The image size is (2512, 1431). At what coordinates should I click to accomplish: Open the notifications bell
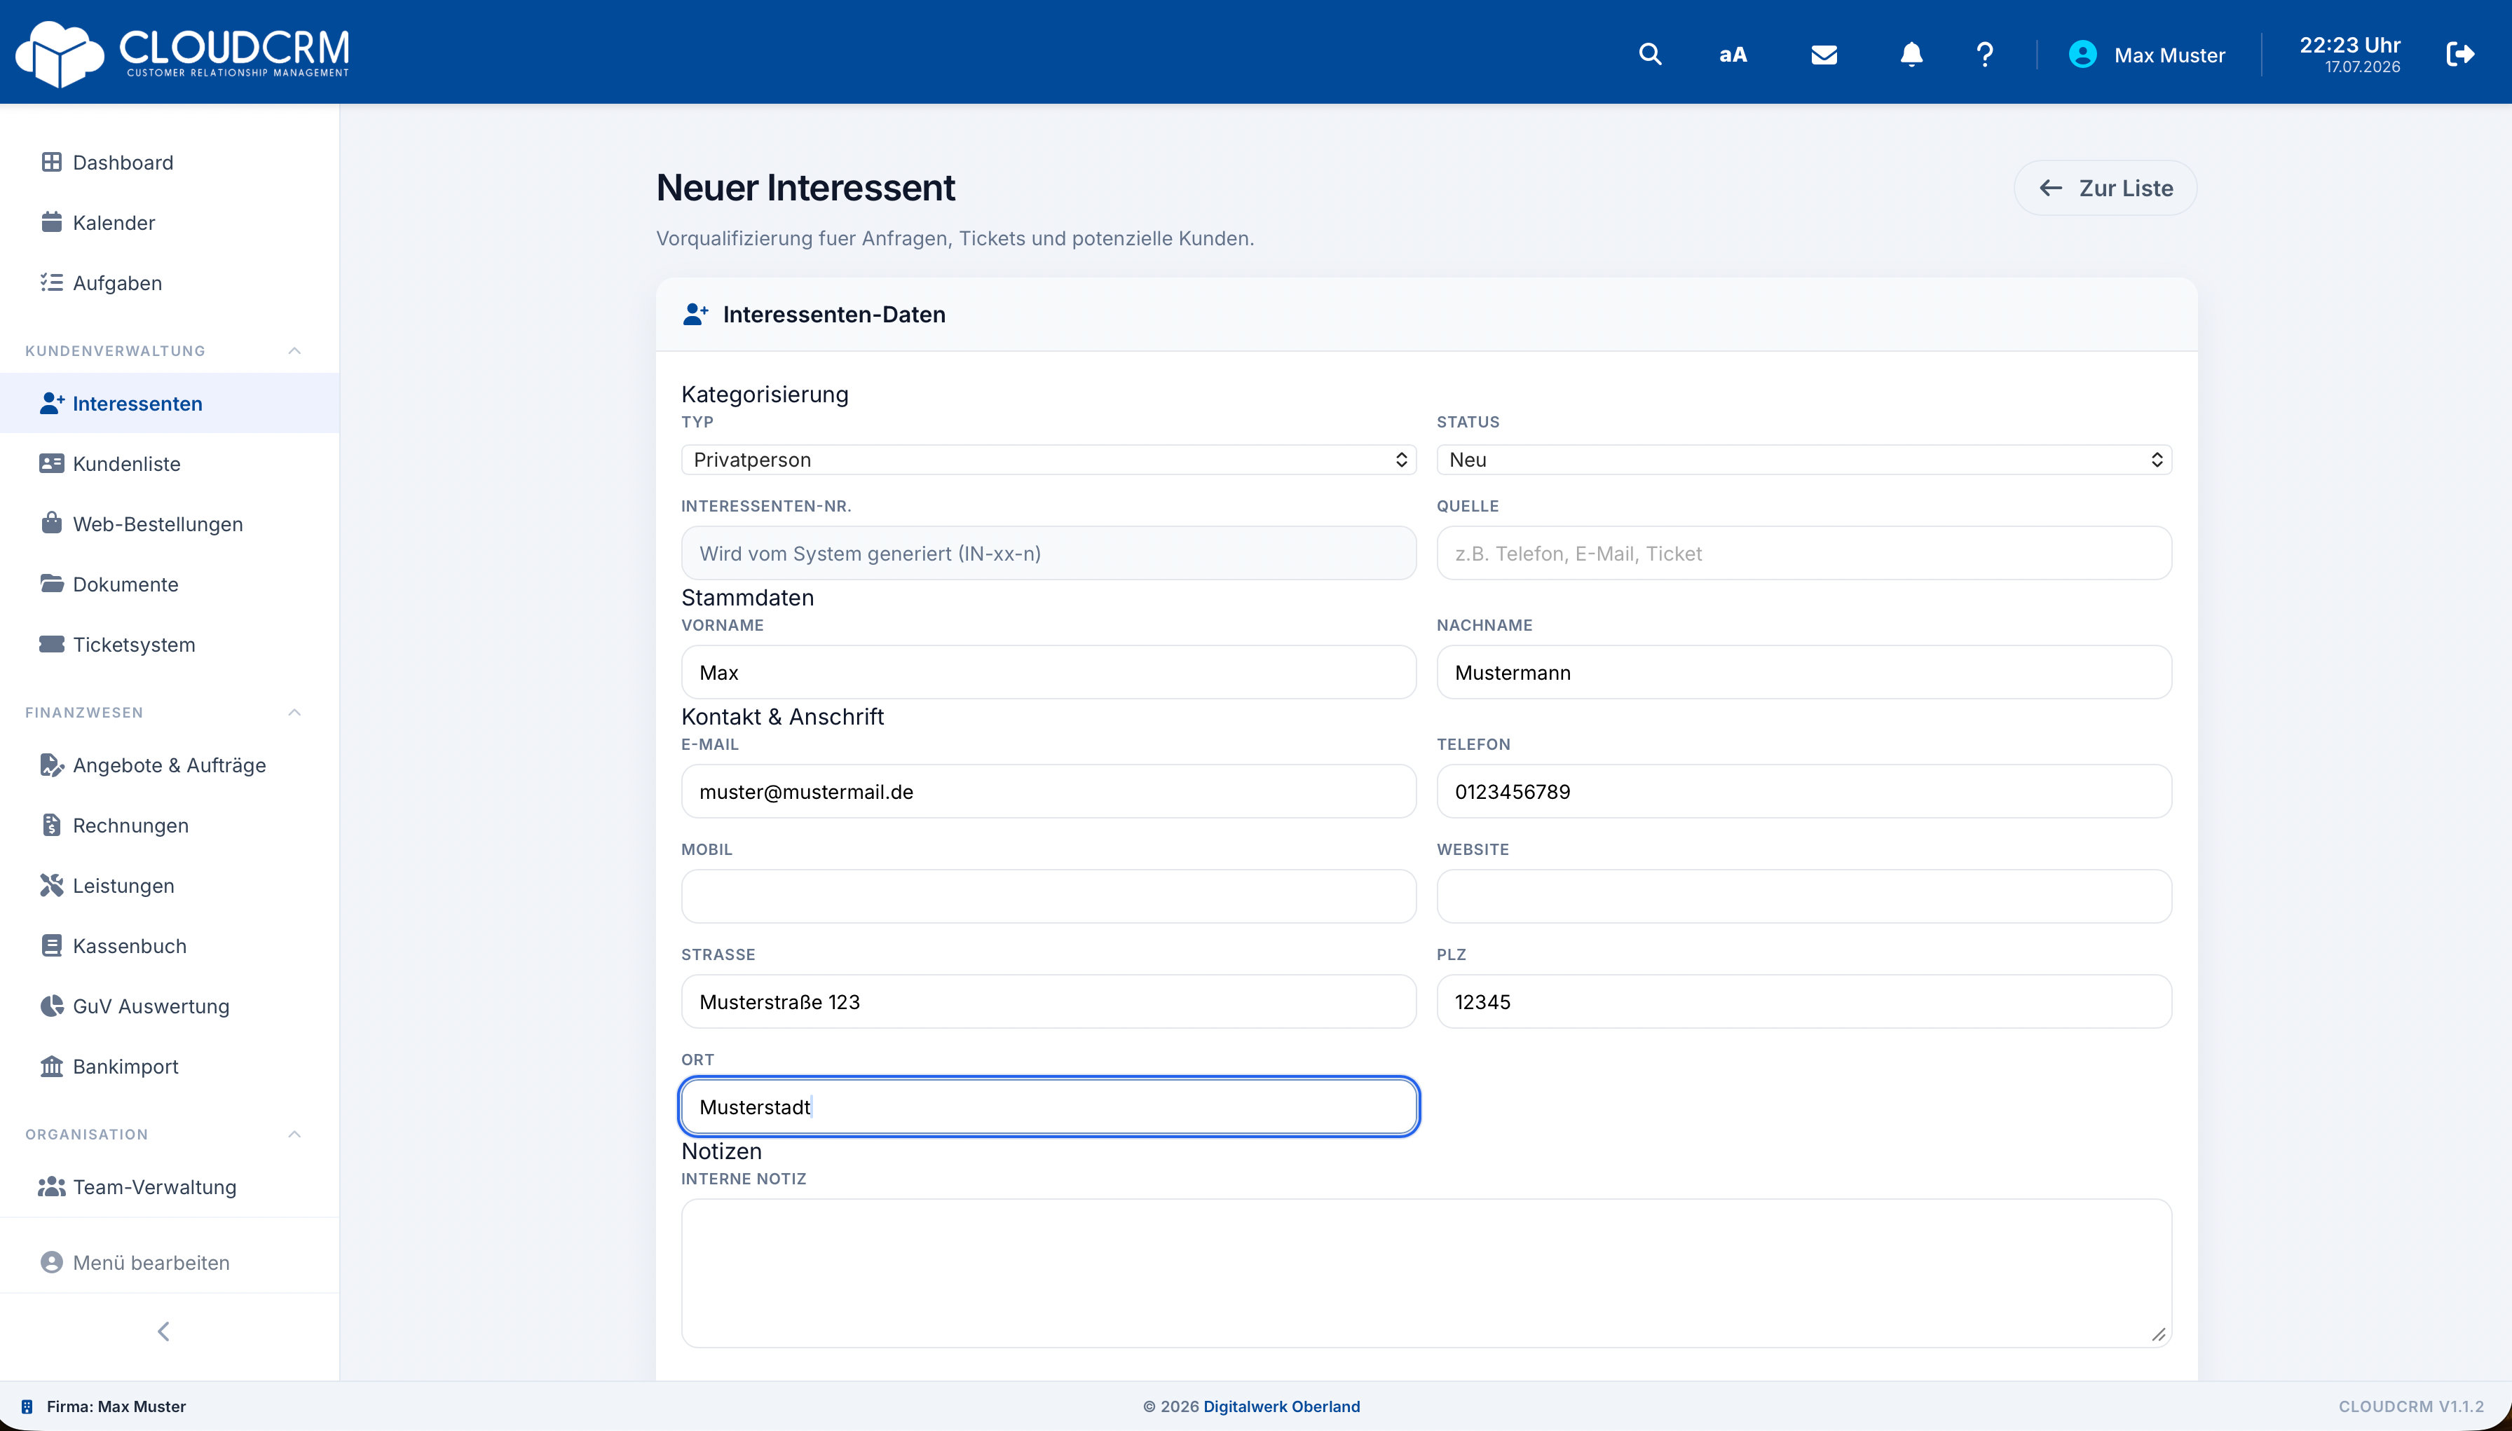[x=1911, y=54]
